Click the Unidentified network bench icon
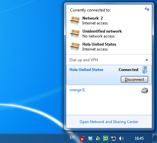The width and height of the screenshot is (157, 143). point(75,34)
